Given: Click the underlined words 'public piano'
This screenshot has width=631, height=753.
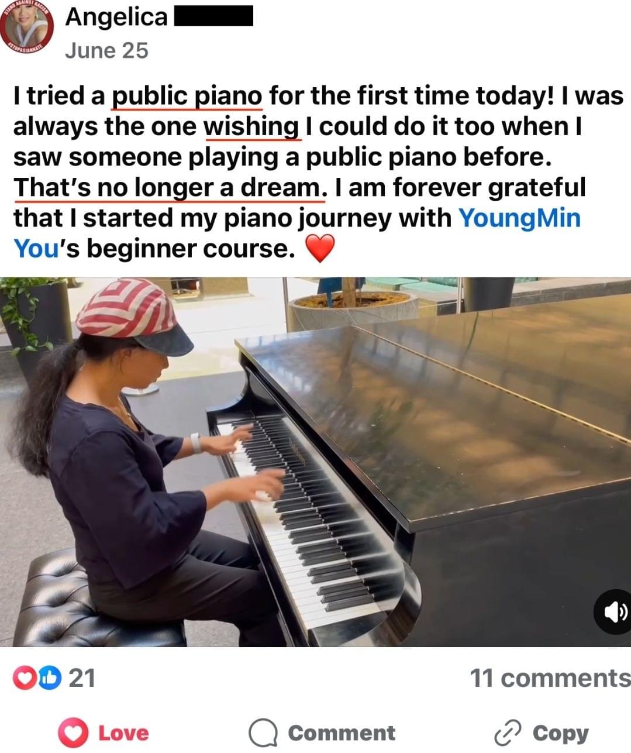Looking at the screenshot, I should [x=187, y=97].
